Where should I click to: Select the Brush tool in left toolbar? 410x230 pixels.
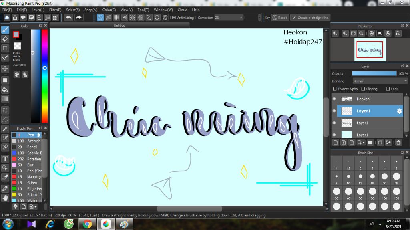5,30
